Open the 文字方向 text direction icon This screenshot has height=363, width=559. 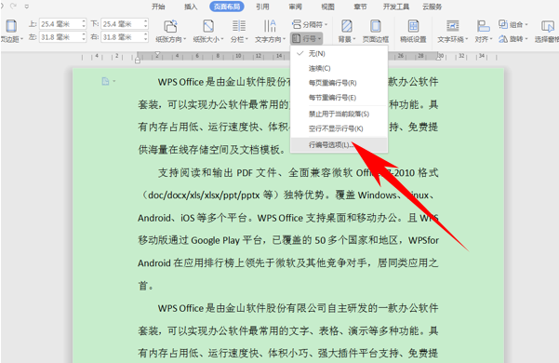click(270, 26)
